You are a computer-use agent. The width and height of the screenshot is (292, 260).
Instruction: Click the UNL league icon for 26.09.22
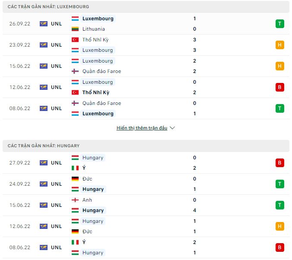click(x=44, y=24)
